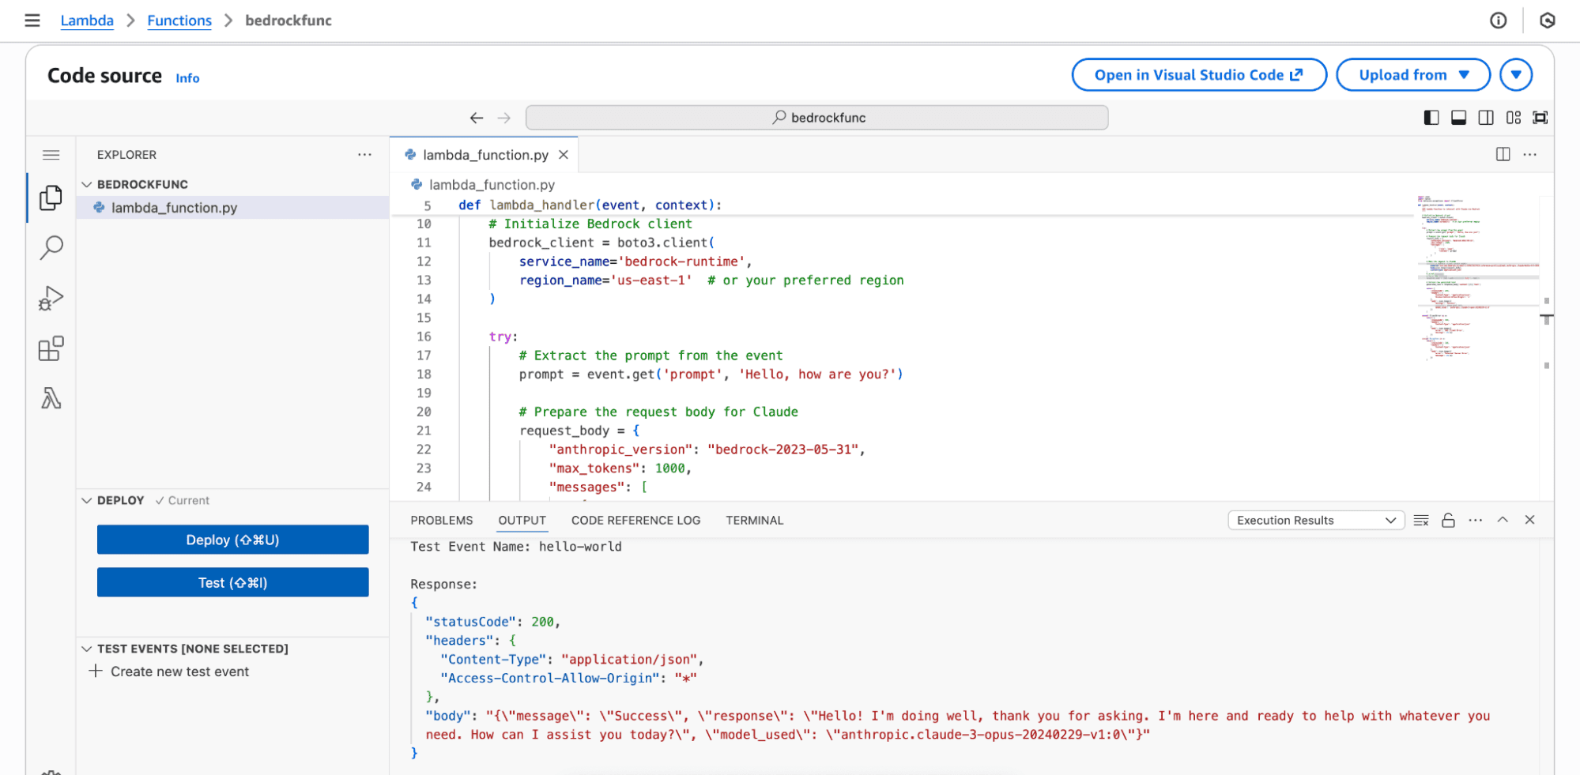The image size is (1580, 775).
Task: Enter full screen editor mode
Action: coord(1540,117)
